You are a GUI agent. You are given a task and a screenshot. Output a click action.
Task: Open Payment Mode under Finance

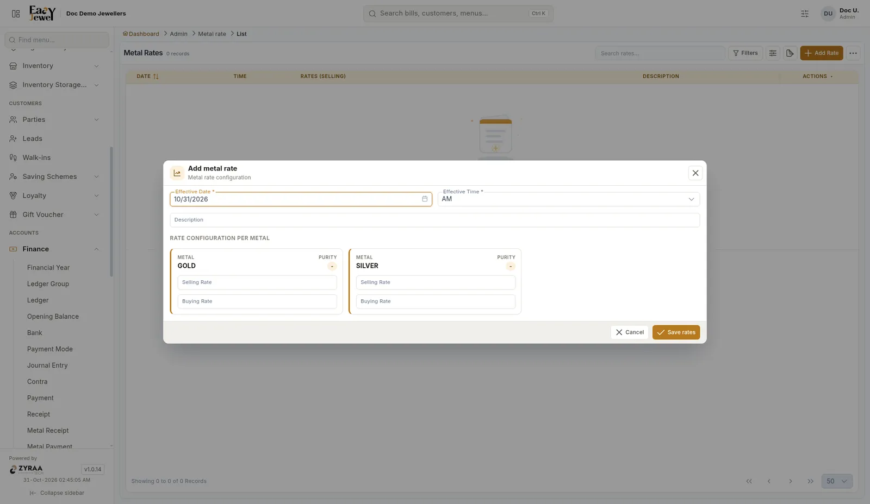pyautogui.click(x=49, y=349)
